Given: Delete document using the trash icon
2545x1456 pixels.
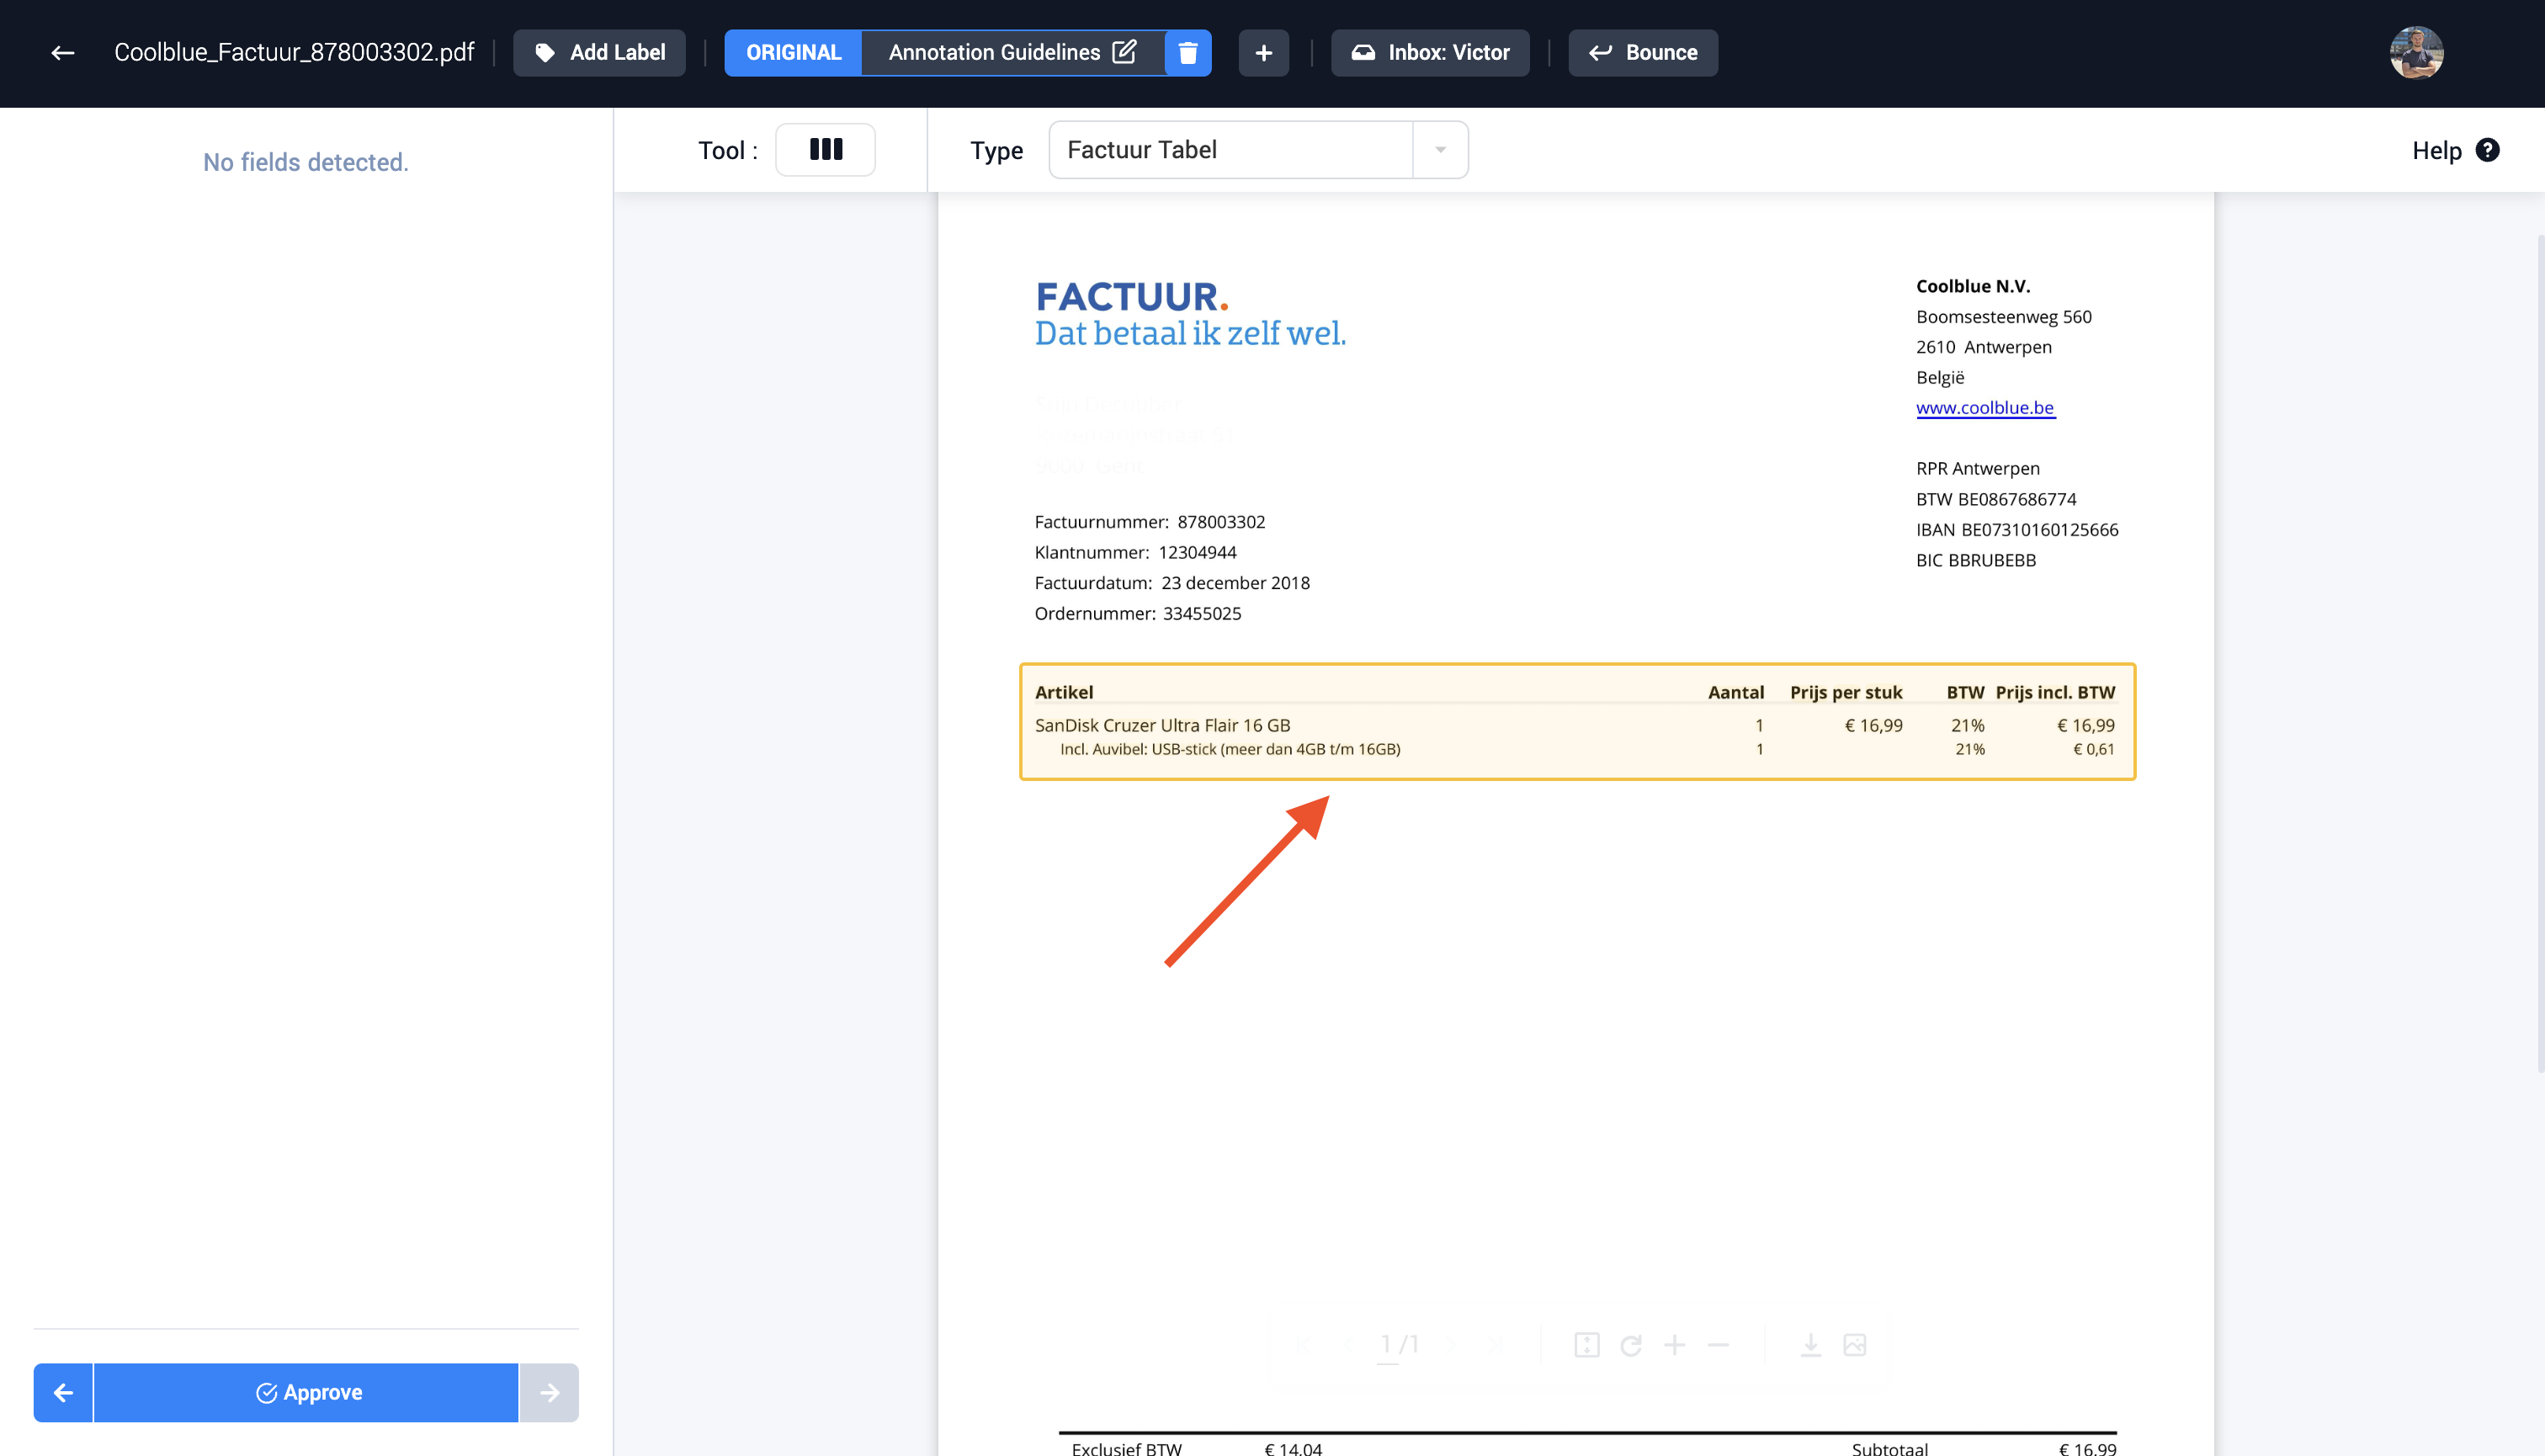Looking at the screenshot, I should click(1188, 53).
